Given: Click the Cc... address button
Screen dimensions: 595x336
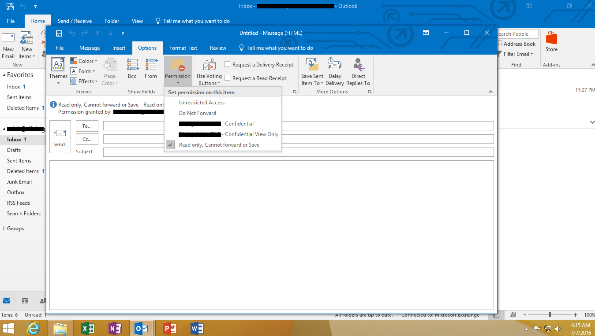Looking at the screenshot, I should click(87, 139).
